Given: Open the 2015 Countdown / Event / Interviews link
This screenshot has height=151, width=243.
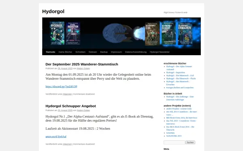Looking at the screenshot, I should 181,122.
